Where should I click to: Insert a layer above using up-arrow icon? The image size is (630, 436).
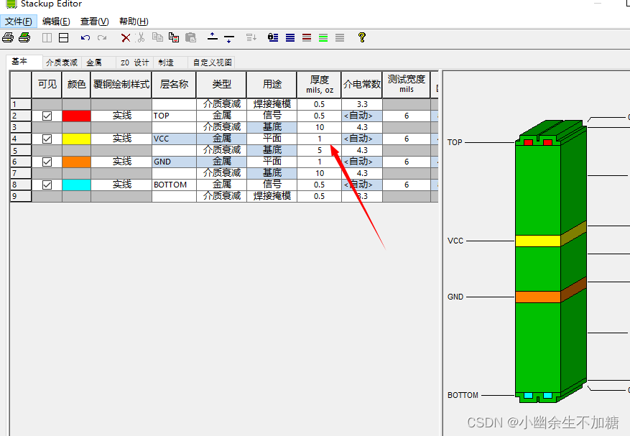[213, 37]
